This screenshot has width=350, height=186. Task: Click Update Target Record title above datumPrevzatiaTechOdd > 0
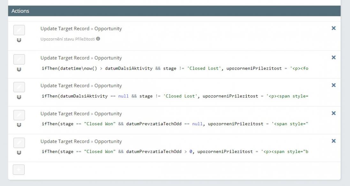pyautogui.click(x=81, y=141)
